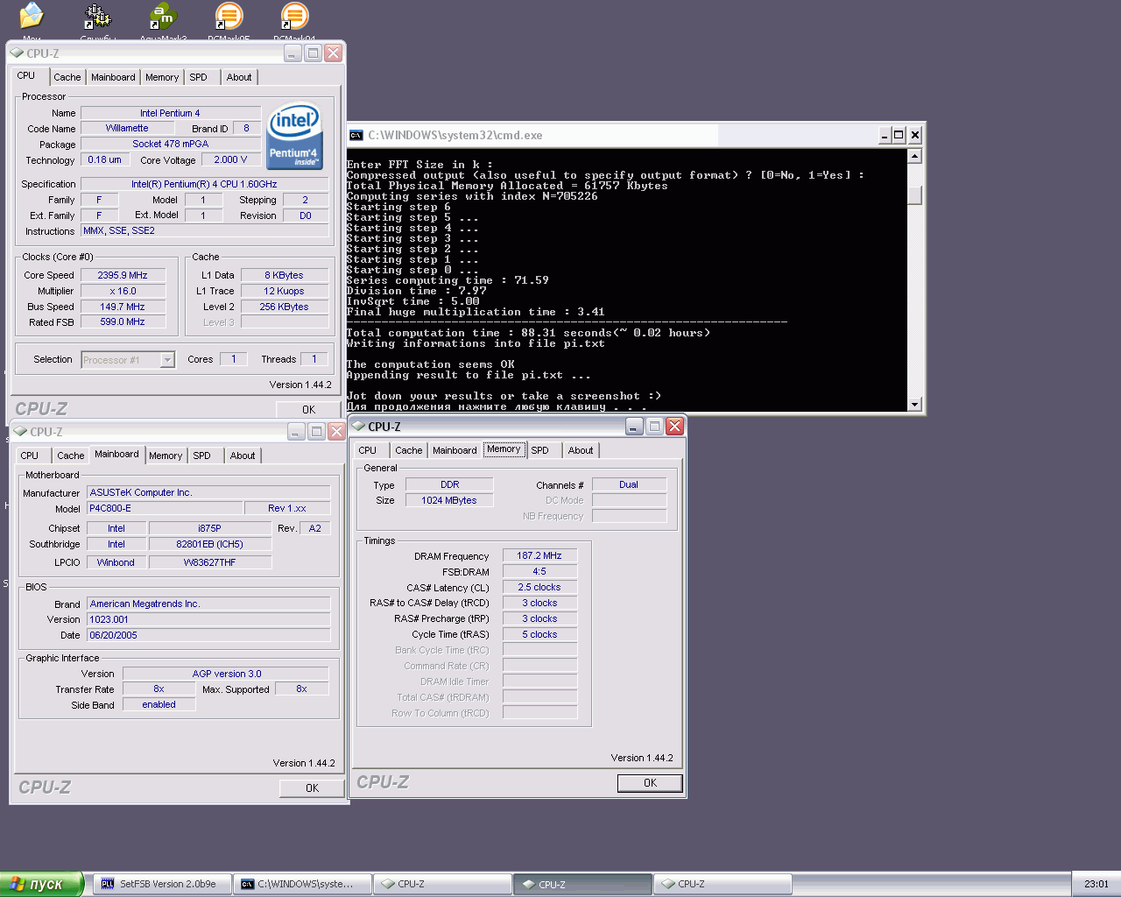Click the title icon of the Processor CPU-Z window
This screenshot has width=1121, height=897.
click(18, 53)
